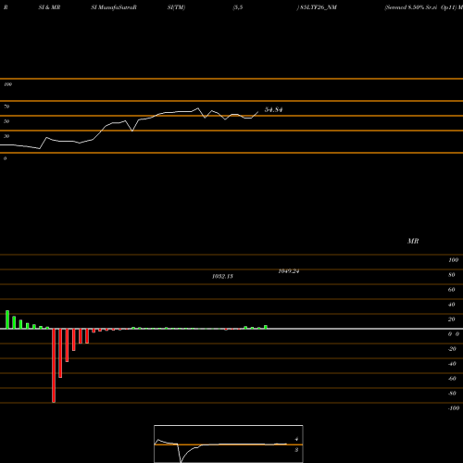Click the -40 label on MR axis
The image size is (463, 463).
coord(452,364)
